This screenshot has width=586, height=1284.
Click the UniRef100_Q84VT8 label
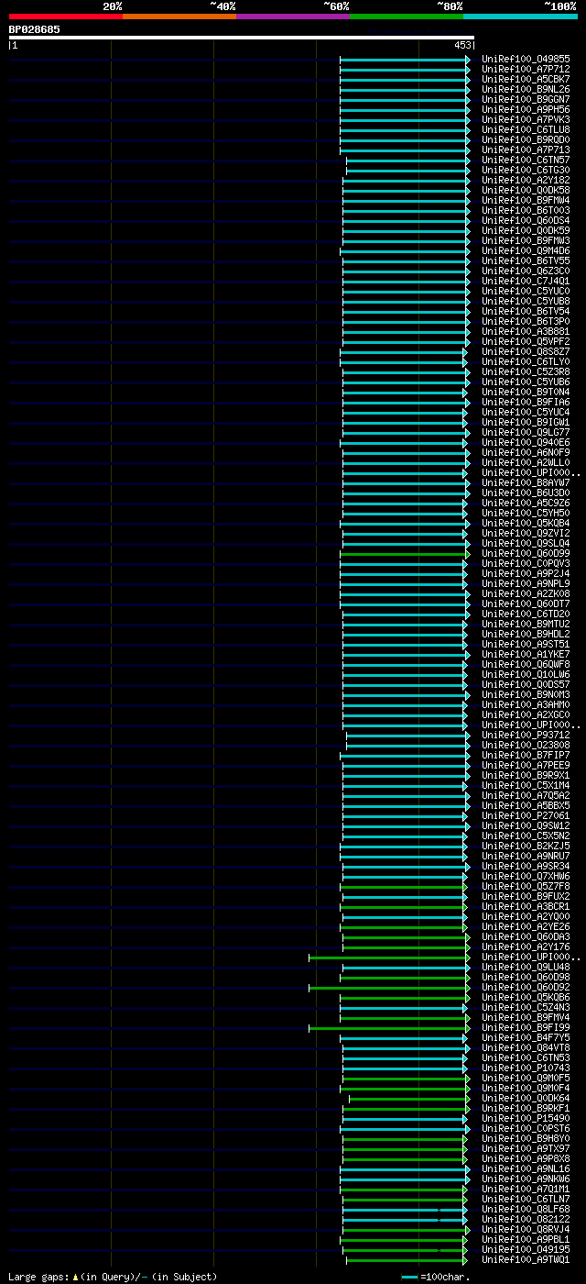pyautogui.click(x=526, y=1047)
